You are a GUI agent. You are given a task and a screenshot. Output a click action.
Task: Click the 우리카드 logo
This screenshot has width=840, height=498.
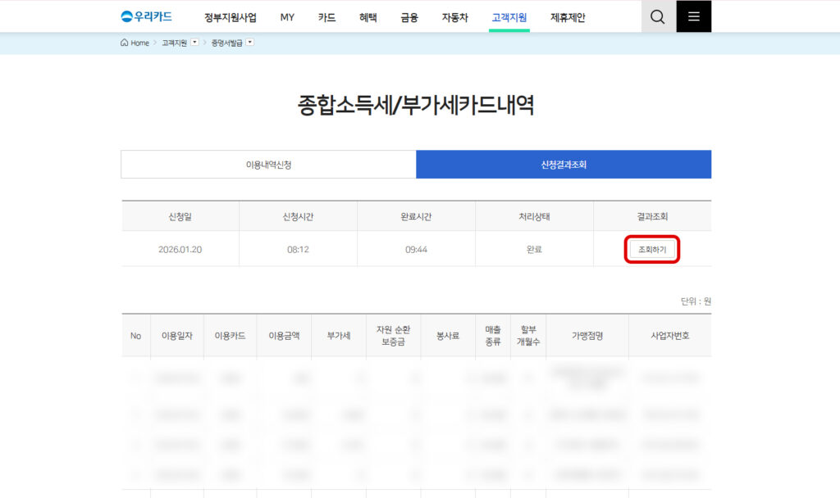[x=148, y=15]
